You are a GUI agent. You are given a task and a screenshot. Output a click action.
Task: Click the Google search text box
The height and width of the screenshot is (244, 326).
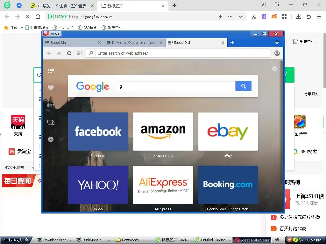point(177,86)
